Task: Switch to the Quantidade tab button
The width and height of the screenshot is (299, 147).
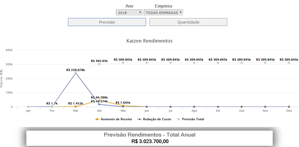Action: tap(188, 22)
